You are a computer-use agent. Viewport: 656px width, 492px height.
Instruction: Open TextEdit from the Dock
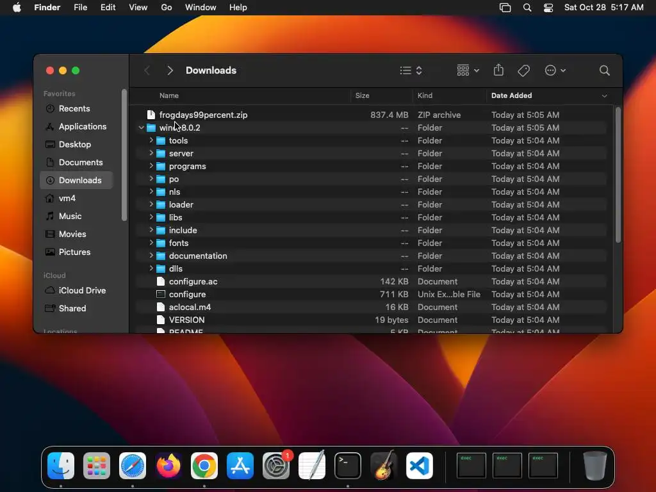(x=312, y=465)
